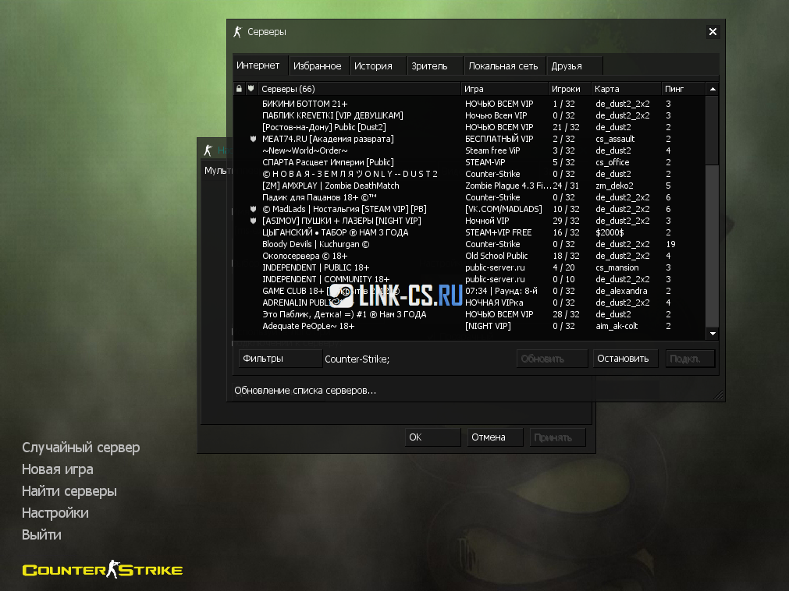
Task: Click the shield icon beside MEAT74.RU server
Action: click(x=252, y=139)
